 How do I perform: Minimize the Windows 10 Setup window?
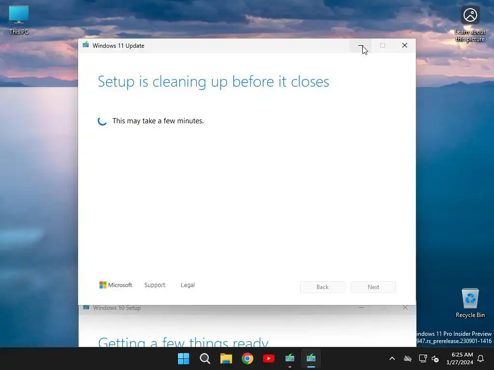pos(361,308)
